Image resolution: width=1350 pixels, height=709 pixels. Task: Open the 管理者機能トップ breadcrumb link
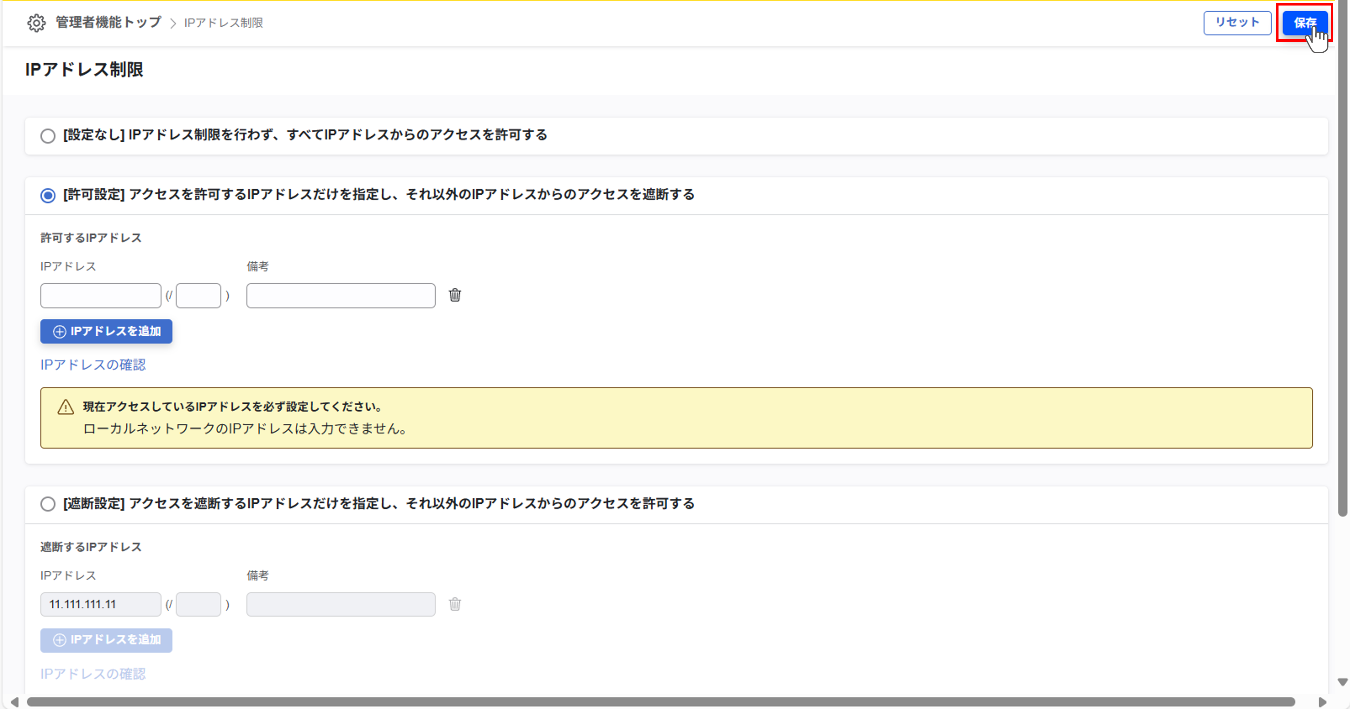(x=109, y=22)
